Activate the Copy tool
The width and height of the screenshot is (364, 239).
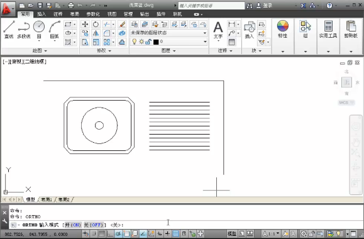[85, 33]
